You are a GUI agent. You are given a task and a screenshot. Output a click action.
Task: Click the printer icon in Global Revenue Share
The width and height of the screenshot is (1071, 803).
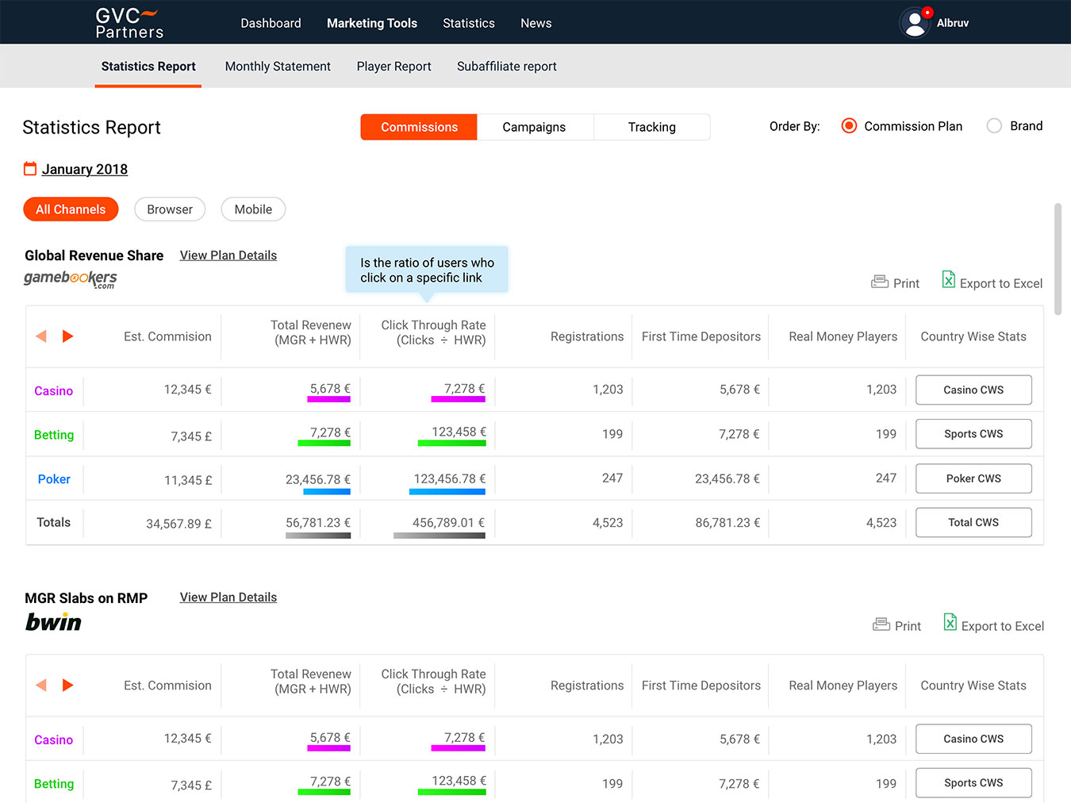click(879, 282)
